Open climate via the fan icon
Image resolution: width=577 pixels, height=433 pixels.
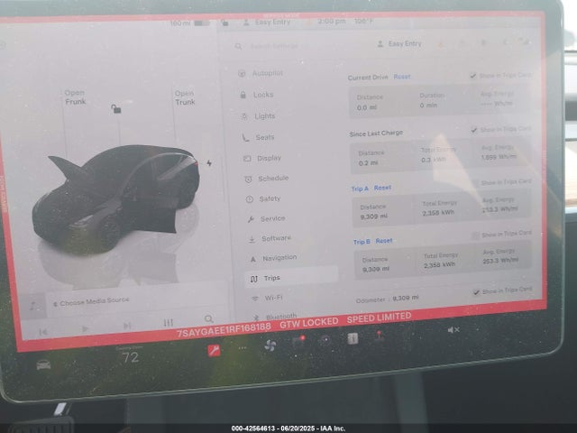tap(270, 345)
